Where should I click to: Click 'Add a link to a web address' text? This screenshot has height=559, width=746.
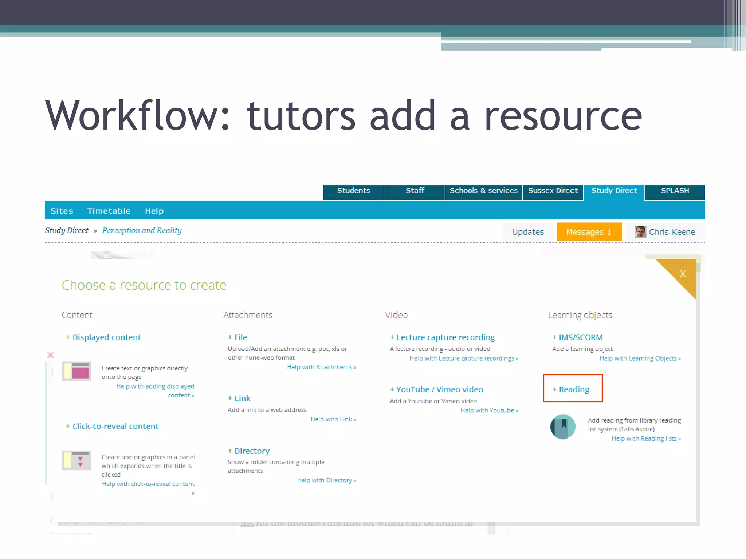pyautogui.click(x=267, y=410)
